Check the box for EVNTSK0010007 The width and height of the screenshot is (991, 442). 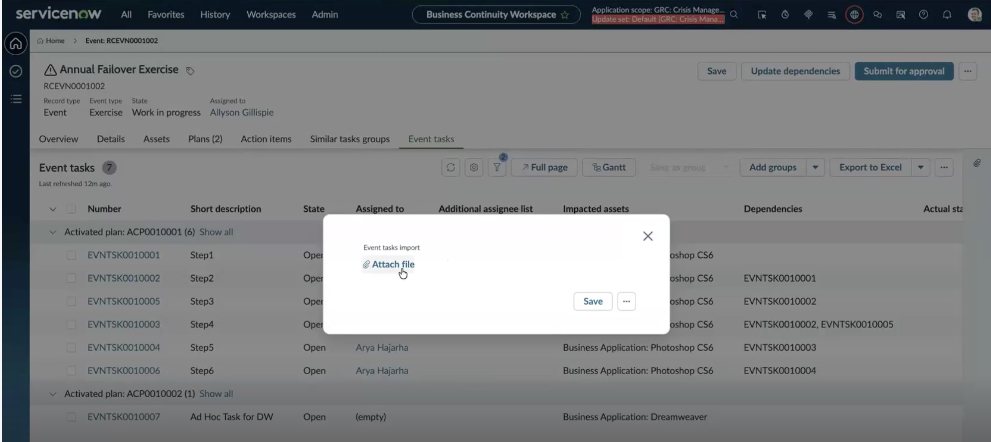[71, 417]
